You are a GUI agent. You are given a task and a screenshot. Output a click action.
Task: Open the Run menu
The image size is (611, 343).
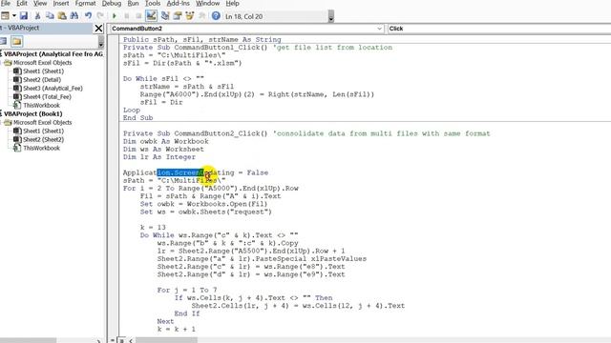tap(133, 4)
